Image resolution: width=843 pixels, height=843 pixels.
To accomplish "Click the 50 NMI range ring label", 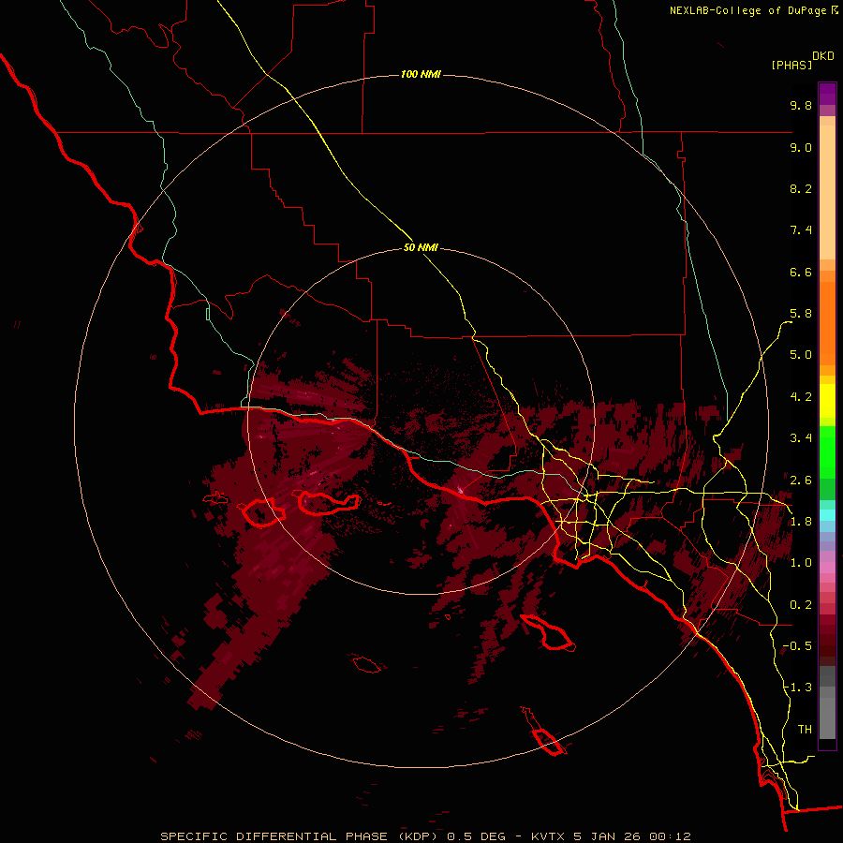I will pos(421,248).
